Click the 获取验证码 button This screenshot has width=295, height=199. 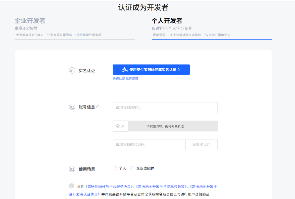[x=201, y=144]
